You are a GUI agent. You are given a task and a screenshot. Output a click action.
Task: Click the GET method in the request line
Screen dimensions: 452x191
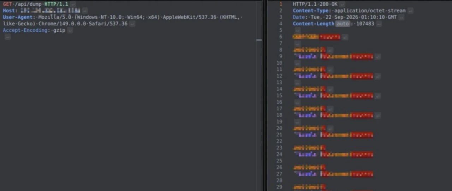pos(7,4)
